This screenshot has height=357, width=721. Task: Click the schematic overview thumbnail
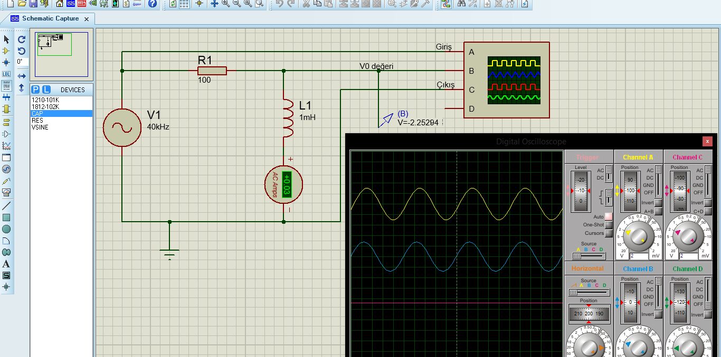click(62, 54)
